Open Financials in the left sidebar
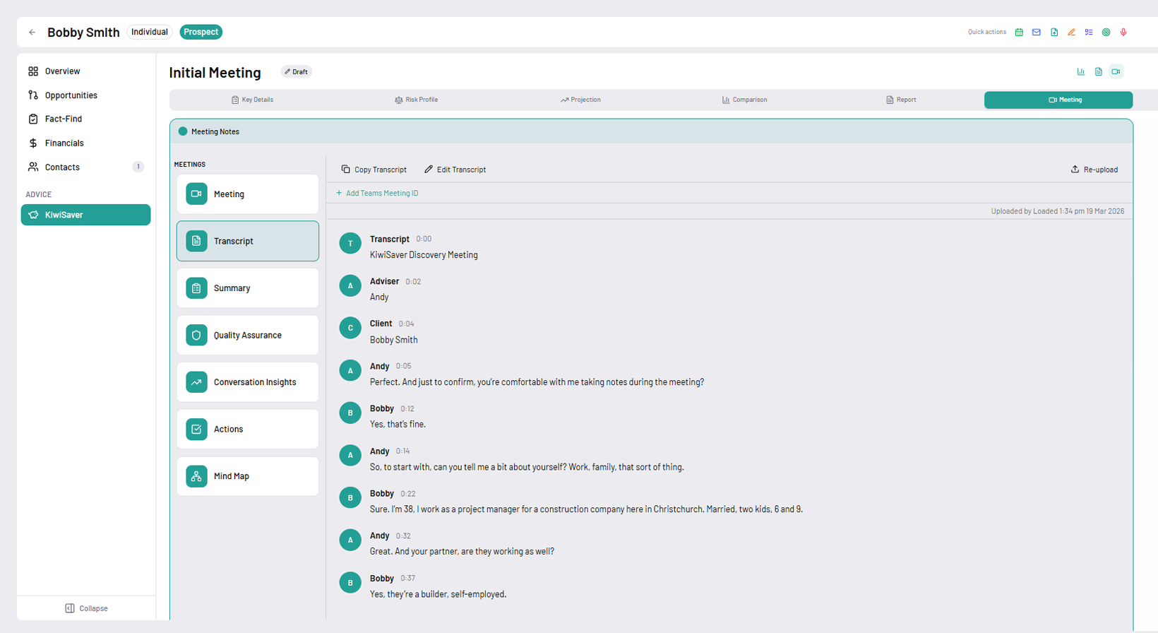 click(x=64, y=143)
